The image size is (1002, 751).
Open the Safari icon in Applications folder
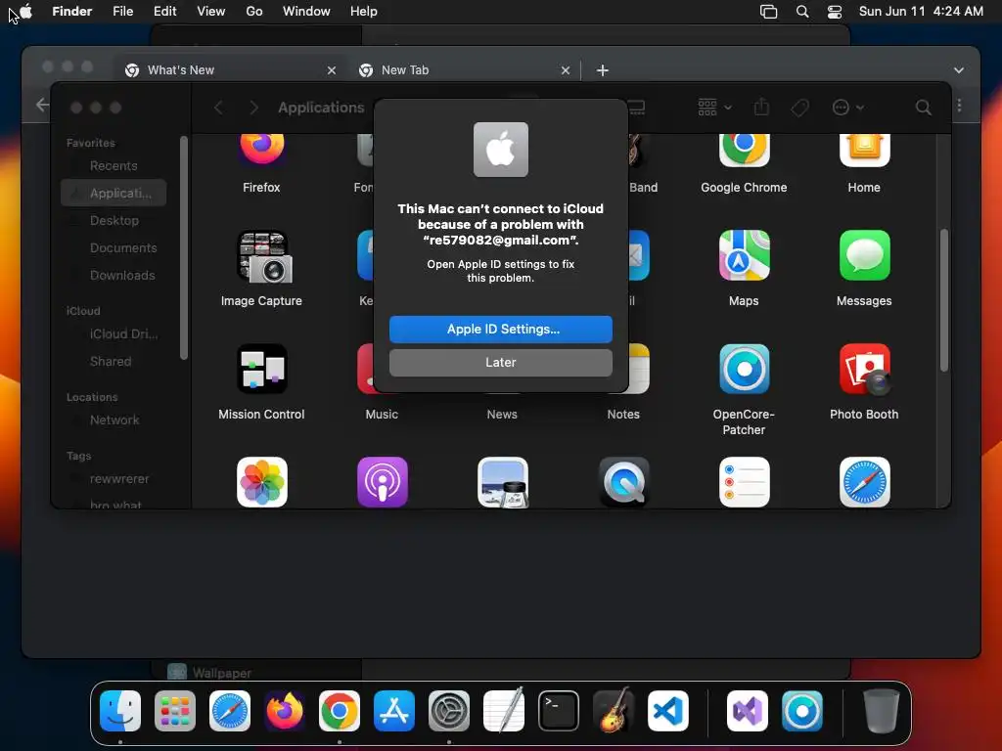[864, 482]
